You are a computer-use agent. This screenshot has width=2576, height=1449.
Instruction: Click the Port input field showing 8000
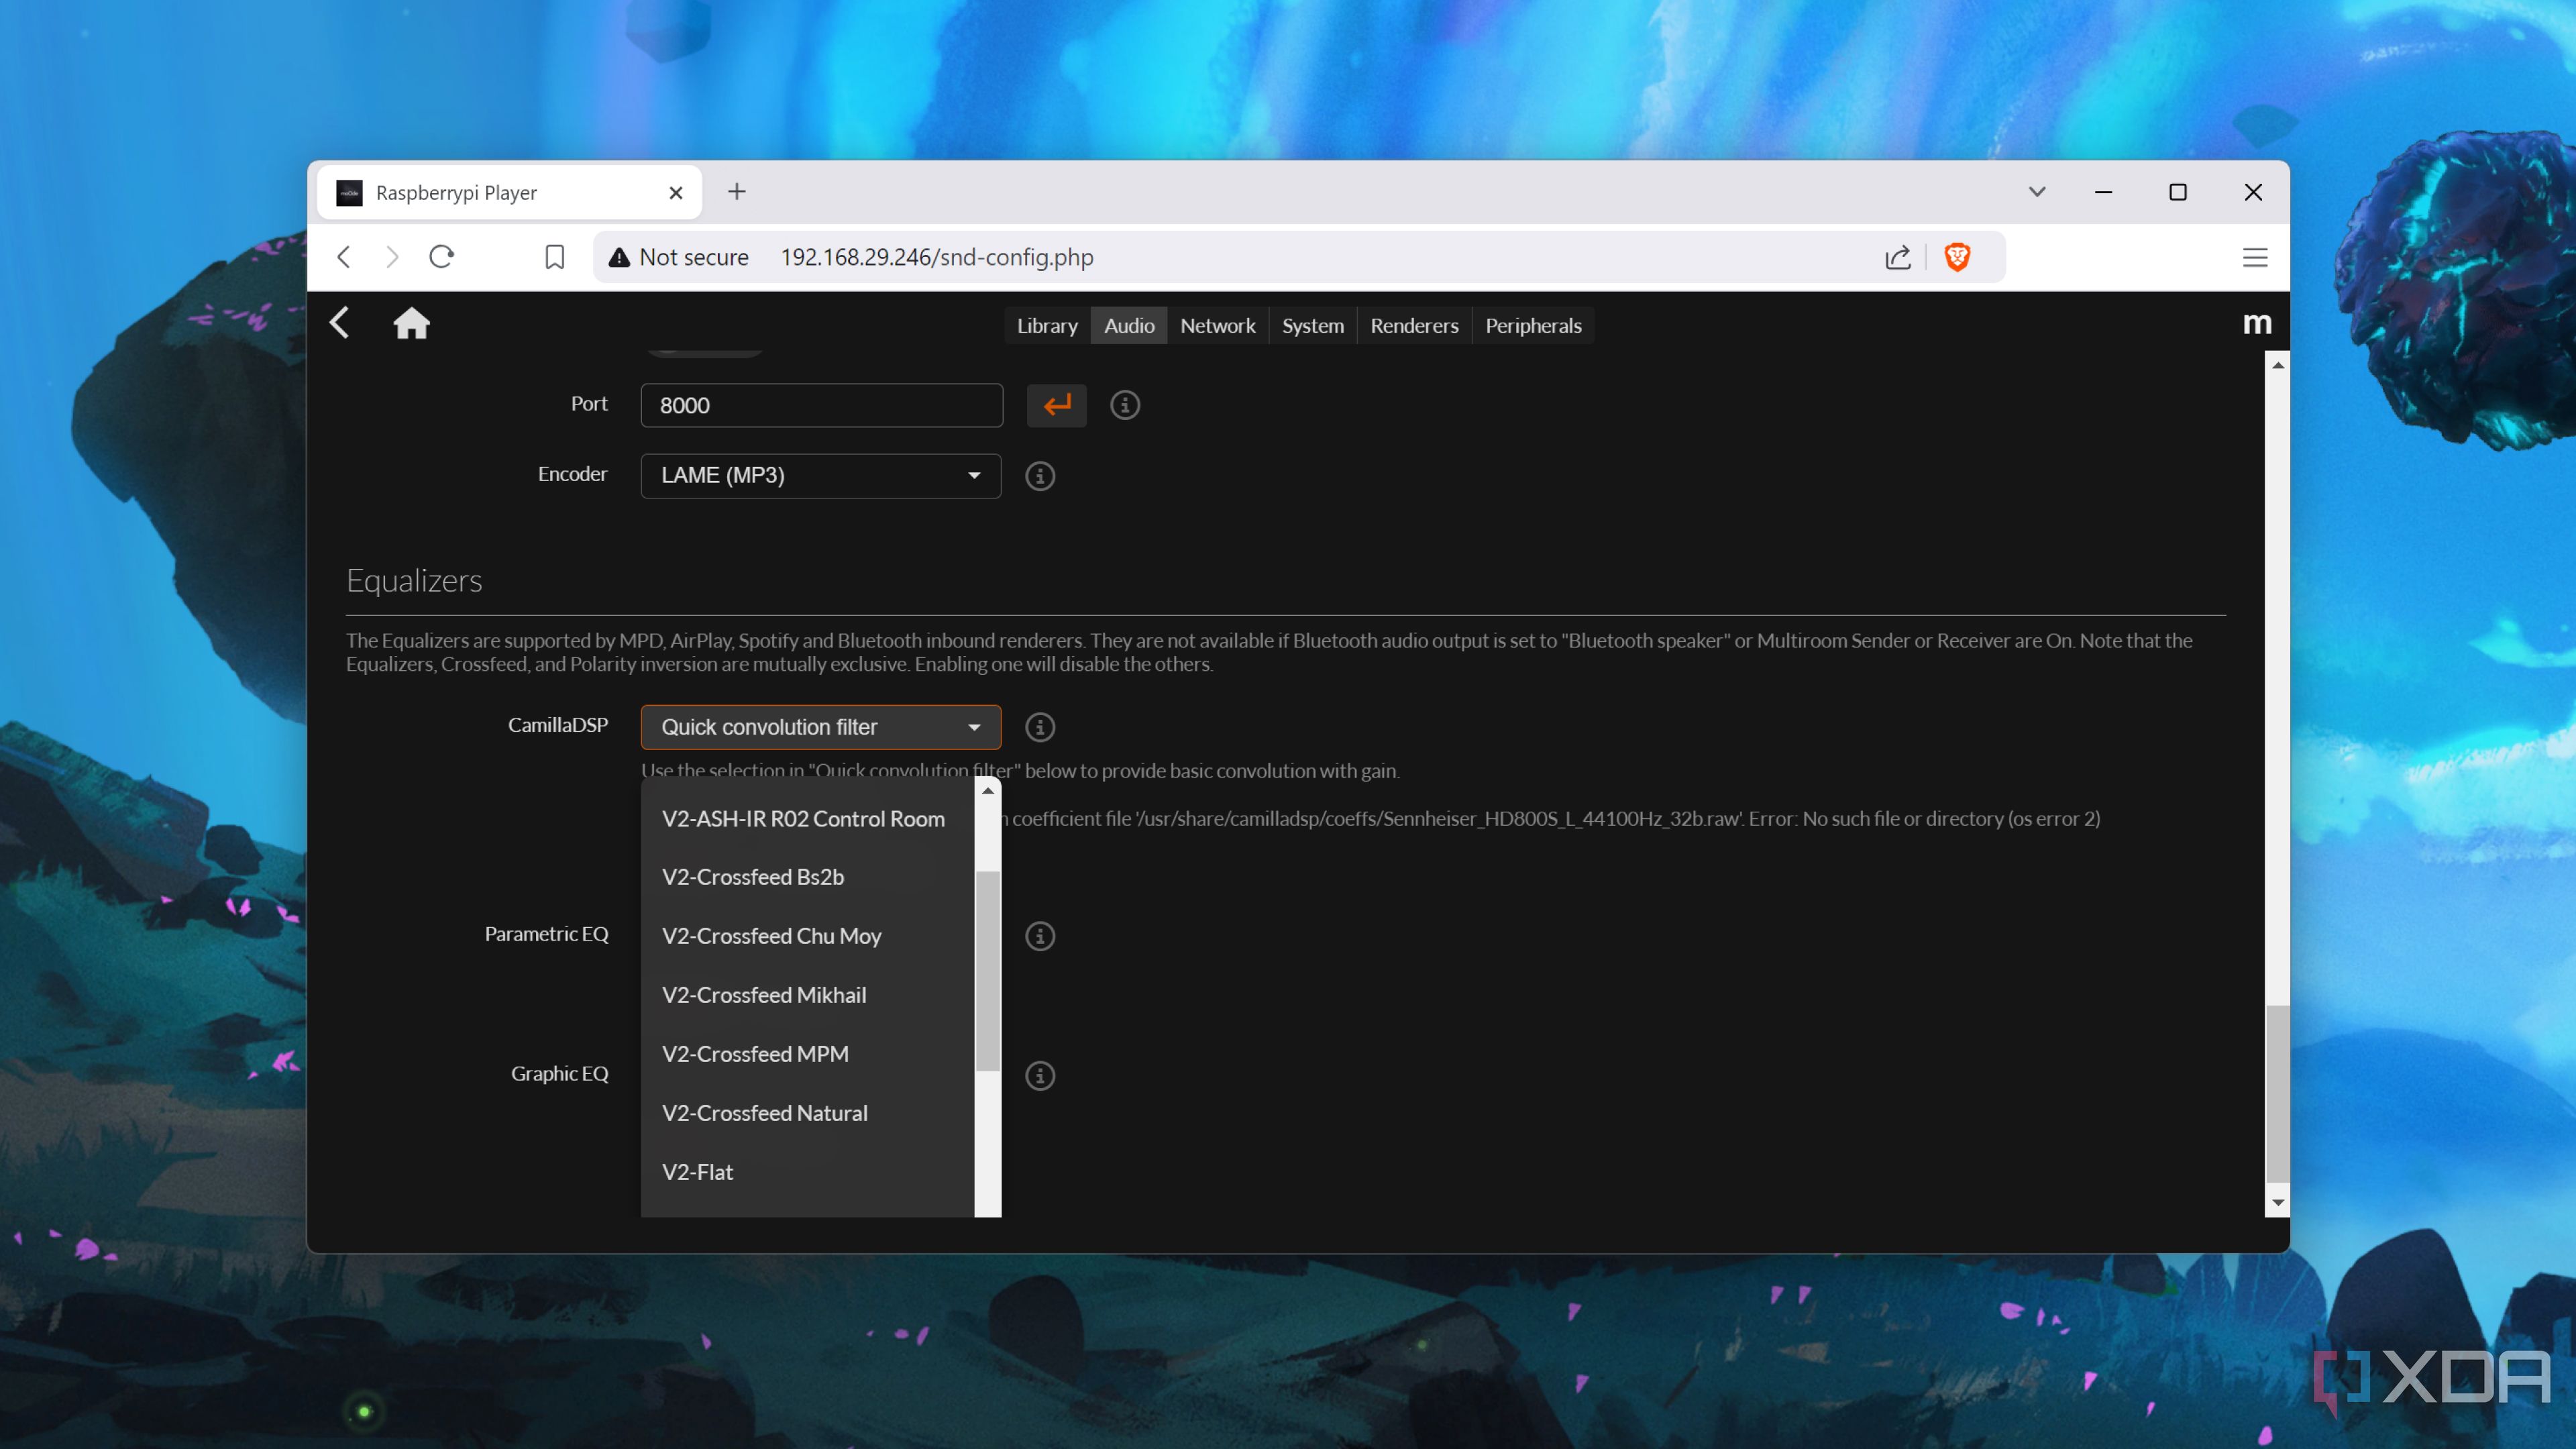[x=821, y=405]
